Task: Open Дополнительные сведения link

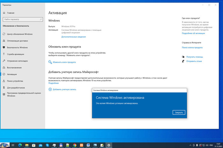Action: [x=73, y=37]
